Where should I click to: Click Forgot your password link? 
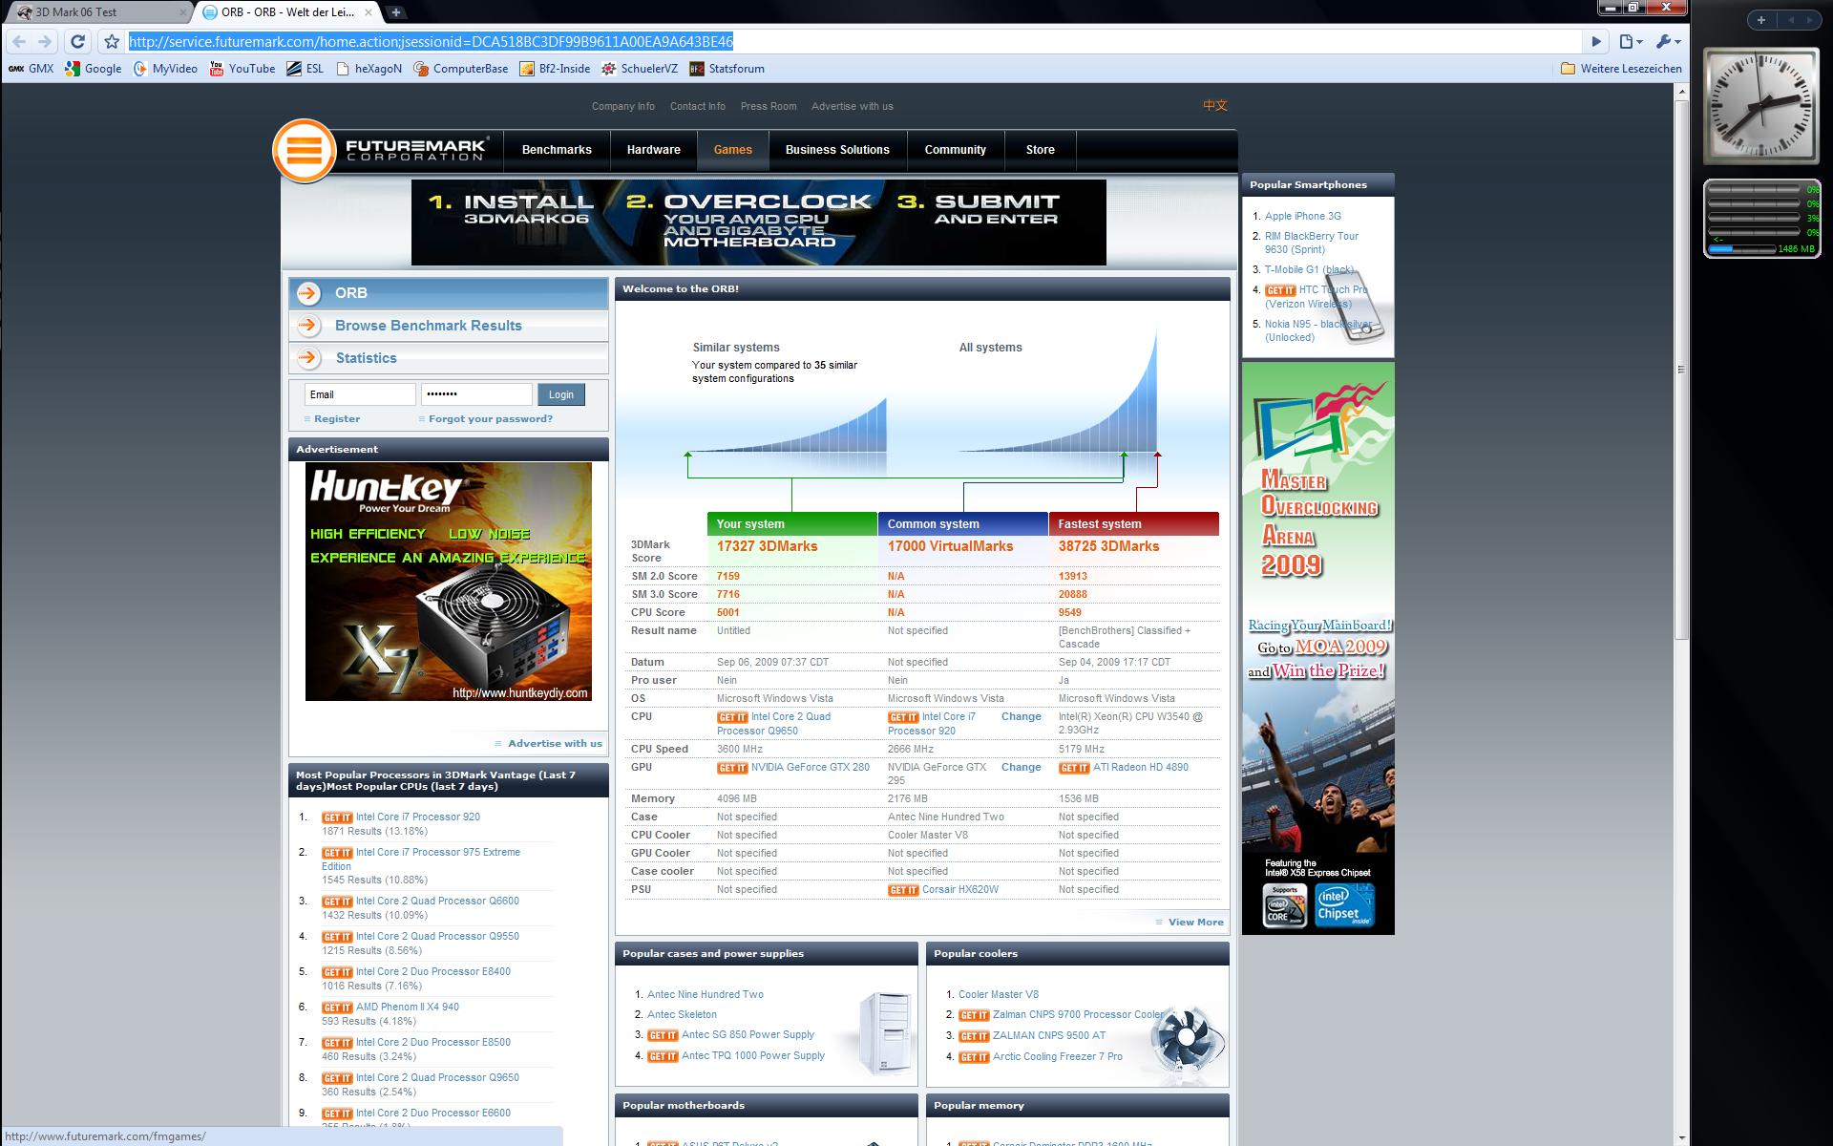coord(491,419)
